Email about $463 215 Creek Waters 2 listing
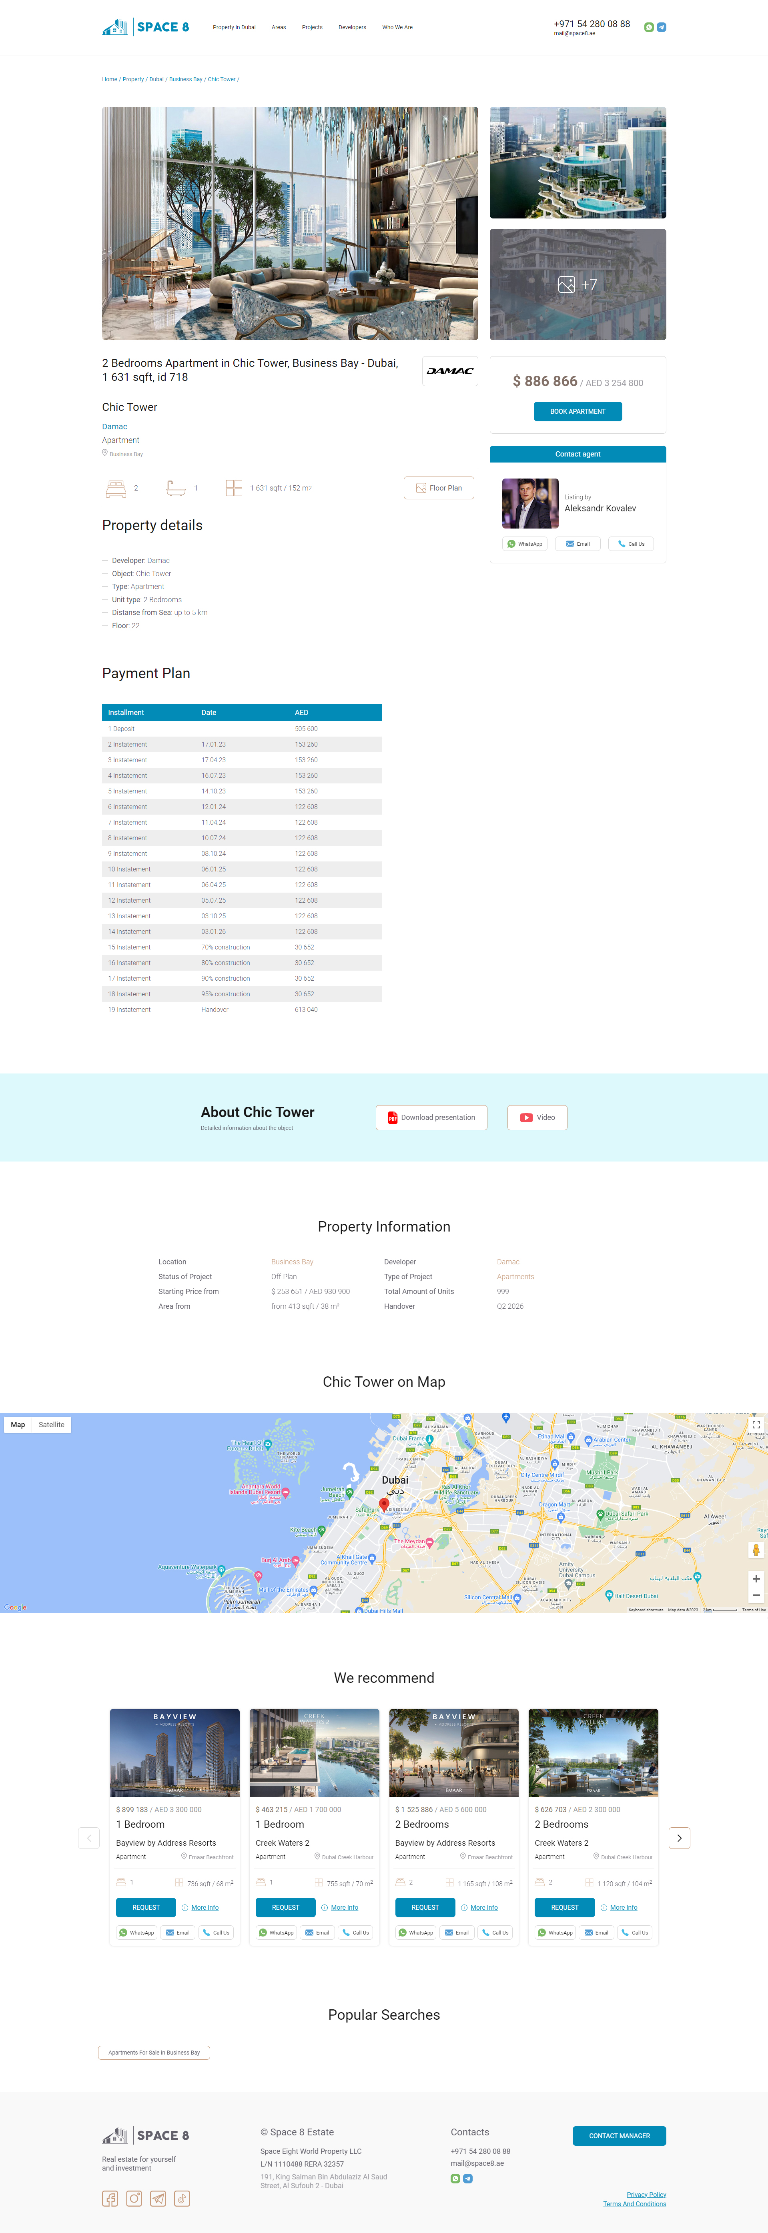The width and height of the screenshot is (768, 2233). pyautogui.click(x=317, y=1932)
